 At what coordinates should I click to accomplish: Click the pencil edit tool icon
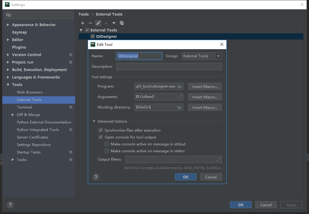click(x=98, y=23)
